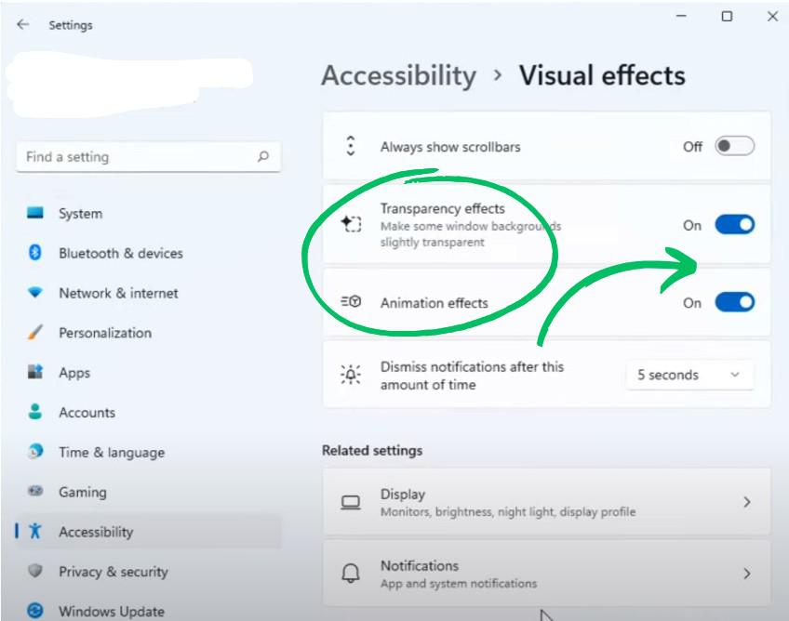
Task: Click the Windows Update icon
Action: (34, 611)
